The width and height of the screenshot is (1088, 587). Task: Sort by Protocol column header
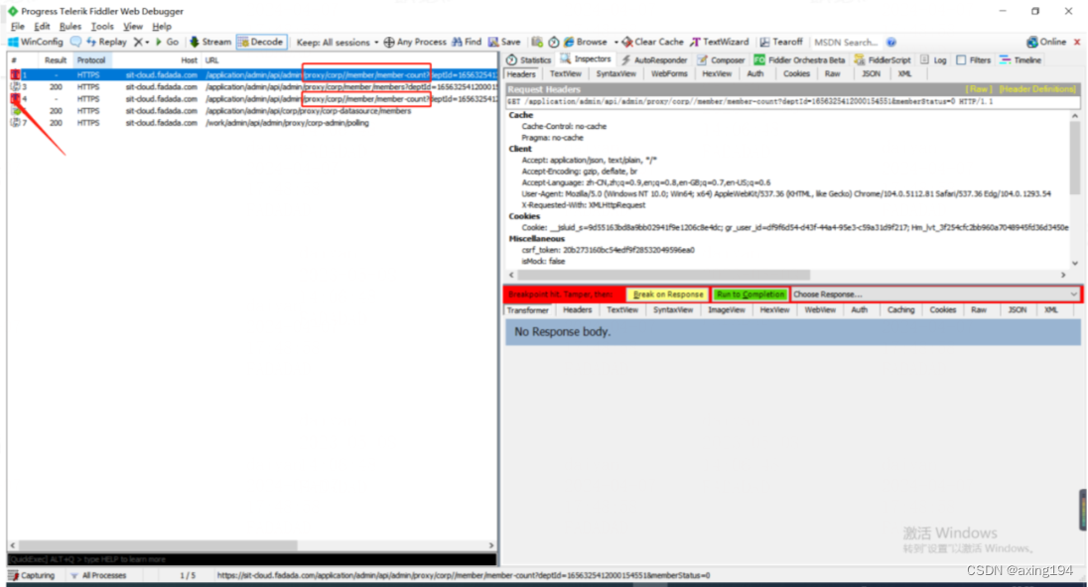(91, 60)
